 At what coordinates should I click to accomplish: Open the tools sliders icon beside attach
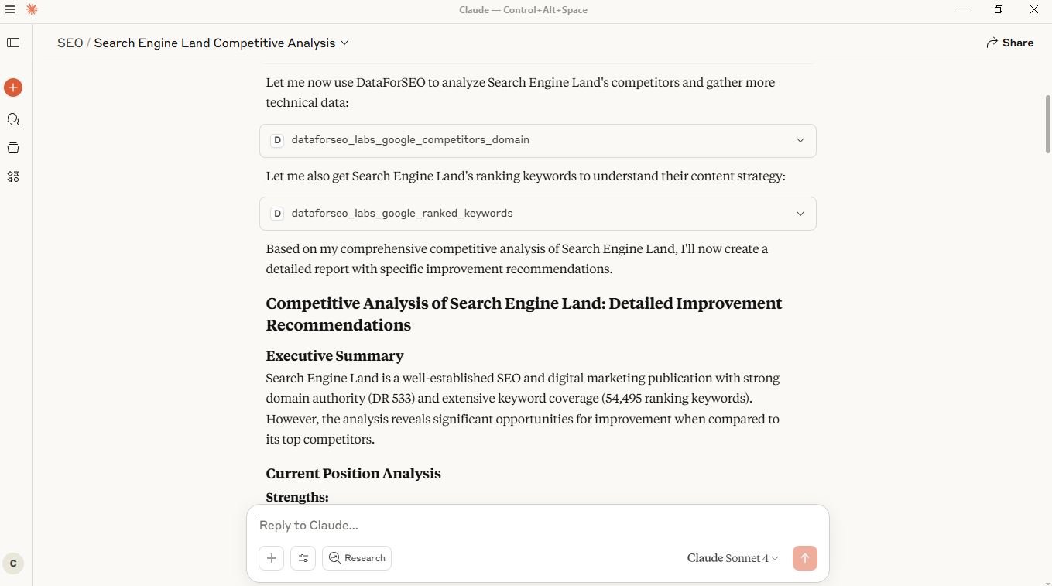[303, 557]
